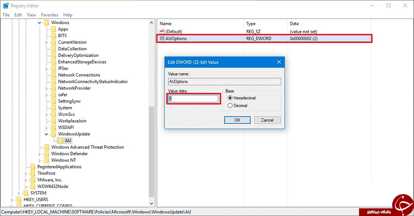Expand the WOW6432Node key

click(25, 187)
